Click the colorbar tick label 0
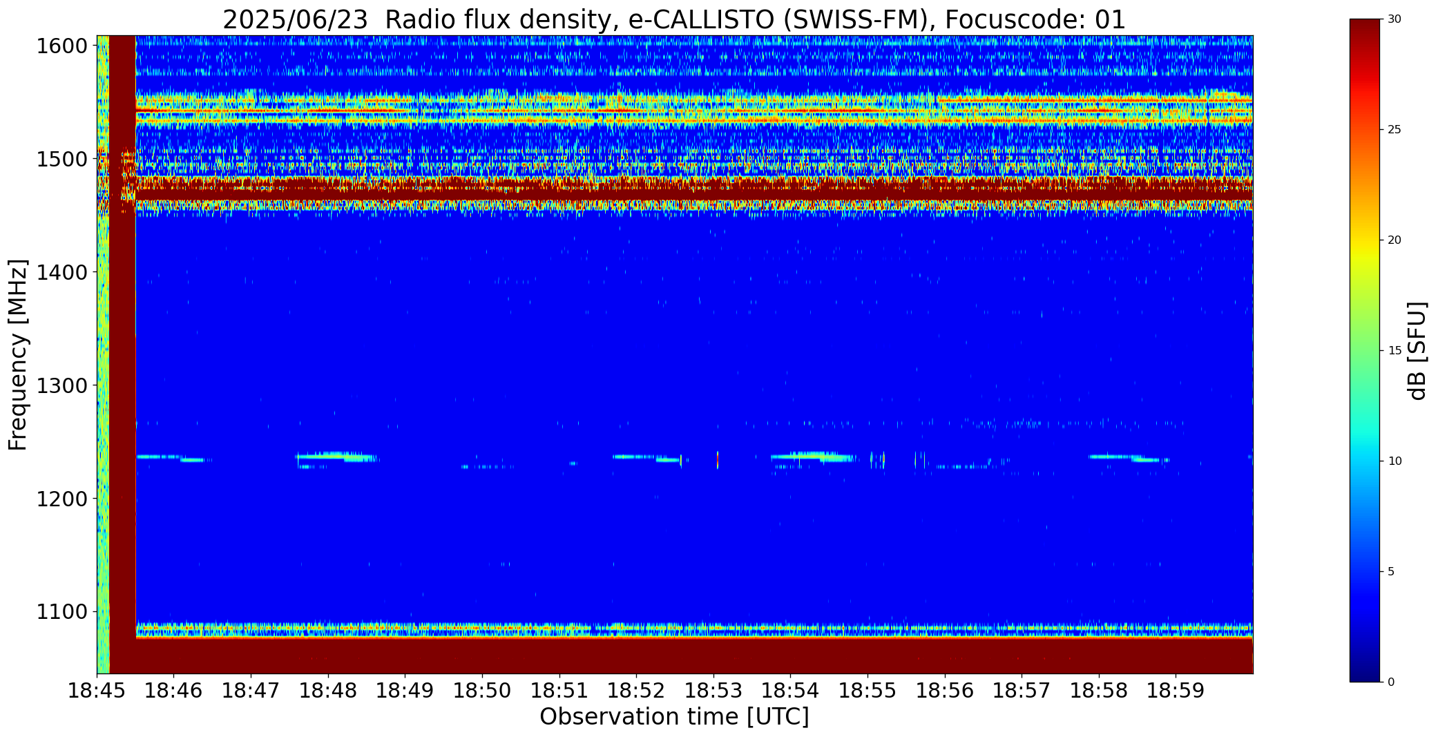The height and width of the screenshot is (737, 1438). (x=1391, y=682)
